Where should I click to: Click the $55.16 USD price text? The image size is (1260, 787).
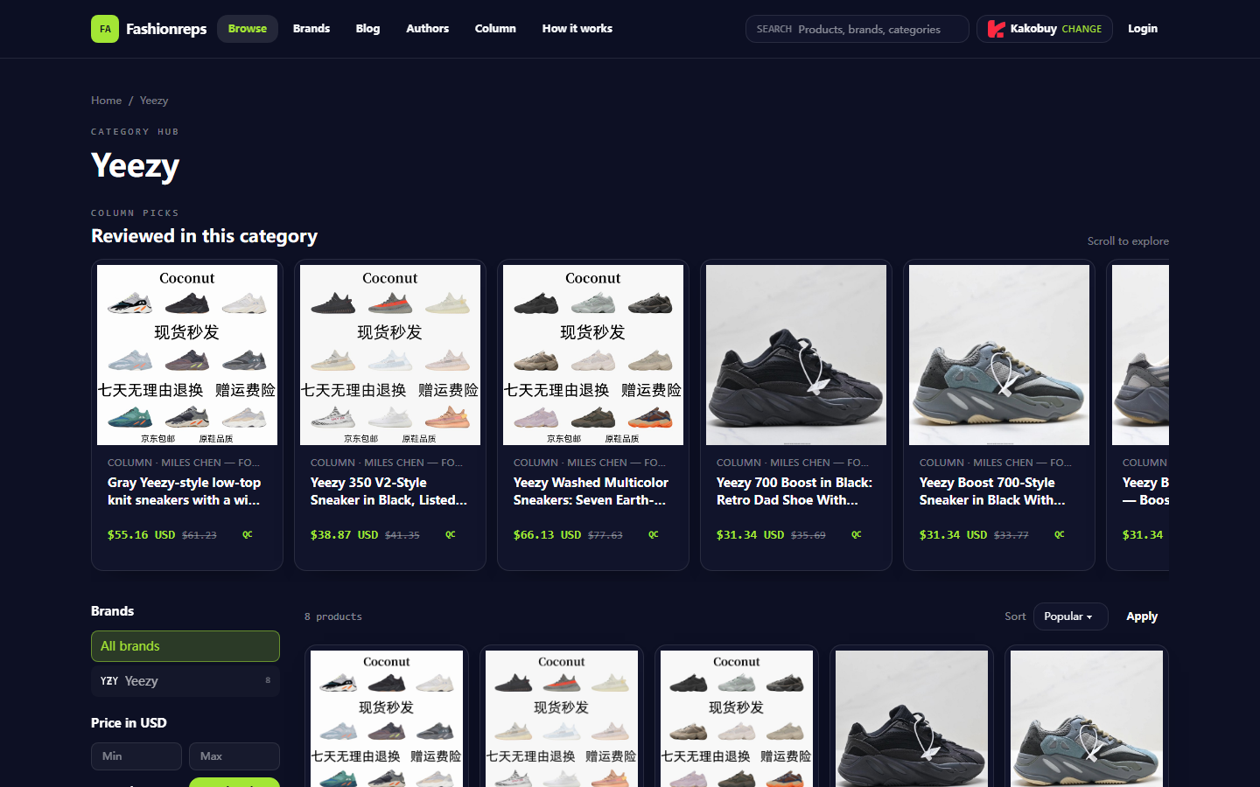[141, 534]
